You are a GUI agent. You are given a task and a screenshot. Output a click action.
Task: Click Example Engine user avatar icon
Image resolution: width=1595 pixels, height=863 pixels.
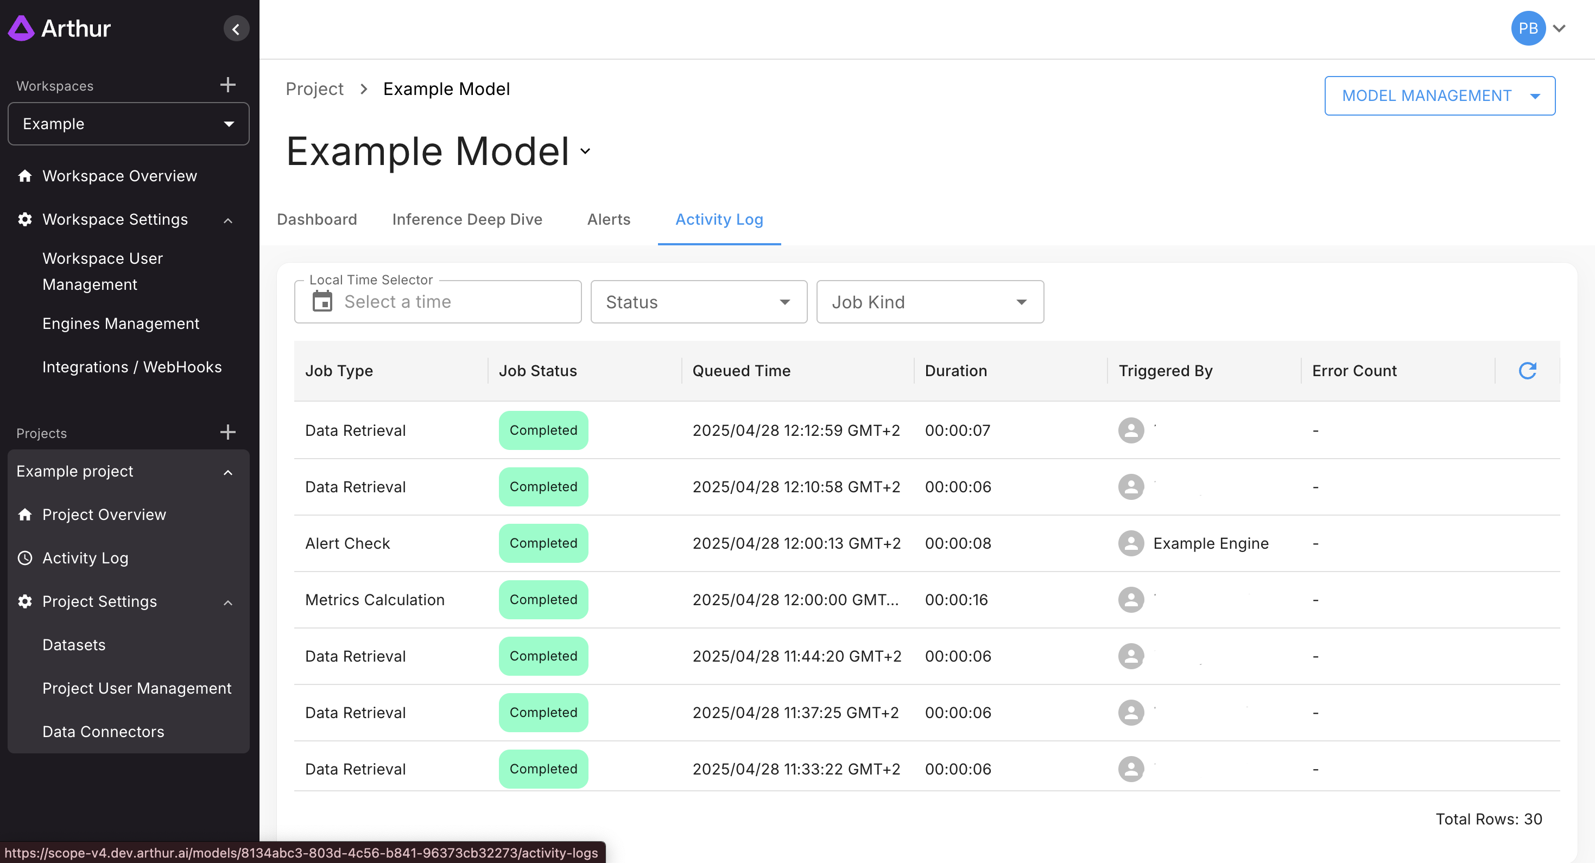coord(1131,543)
